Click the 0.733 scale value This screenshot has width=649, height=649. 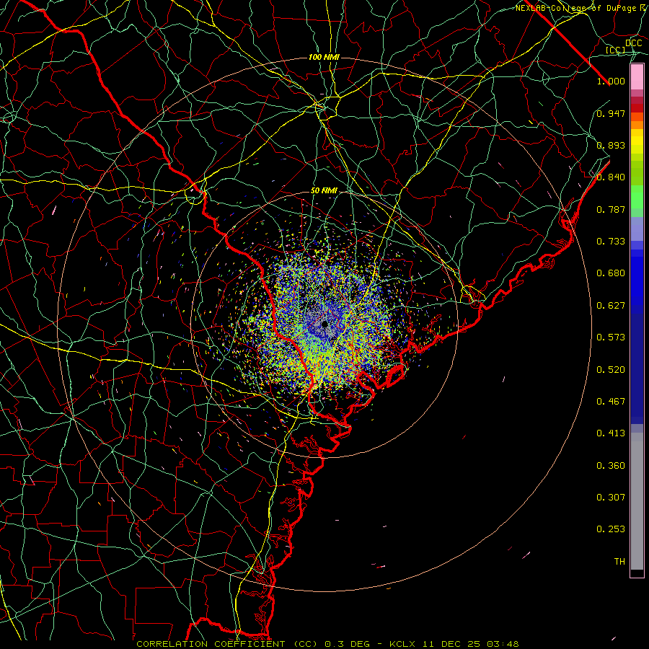(x=611, y=242)
